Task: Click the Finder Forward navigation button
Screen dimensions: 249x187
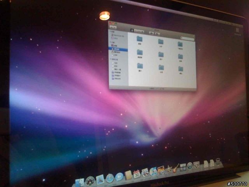Action: (x=115, y=28)
